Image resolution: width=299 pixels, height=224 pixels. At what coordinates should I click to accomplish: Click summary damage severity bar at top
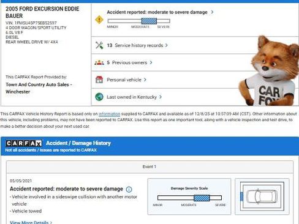point(139,21)
